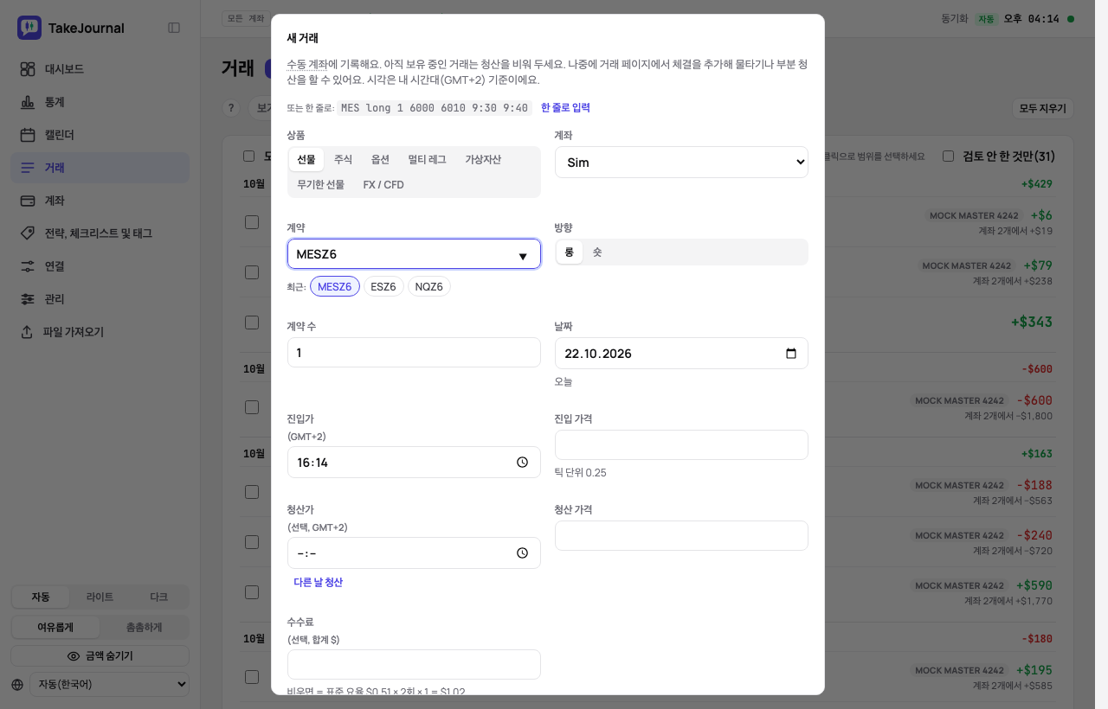Pick the NQZ6 recent contract chip
Viewport: 1108px width, 709px height.
pos(429,286)
